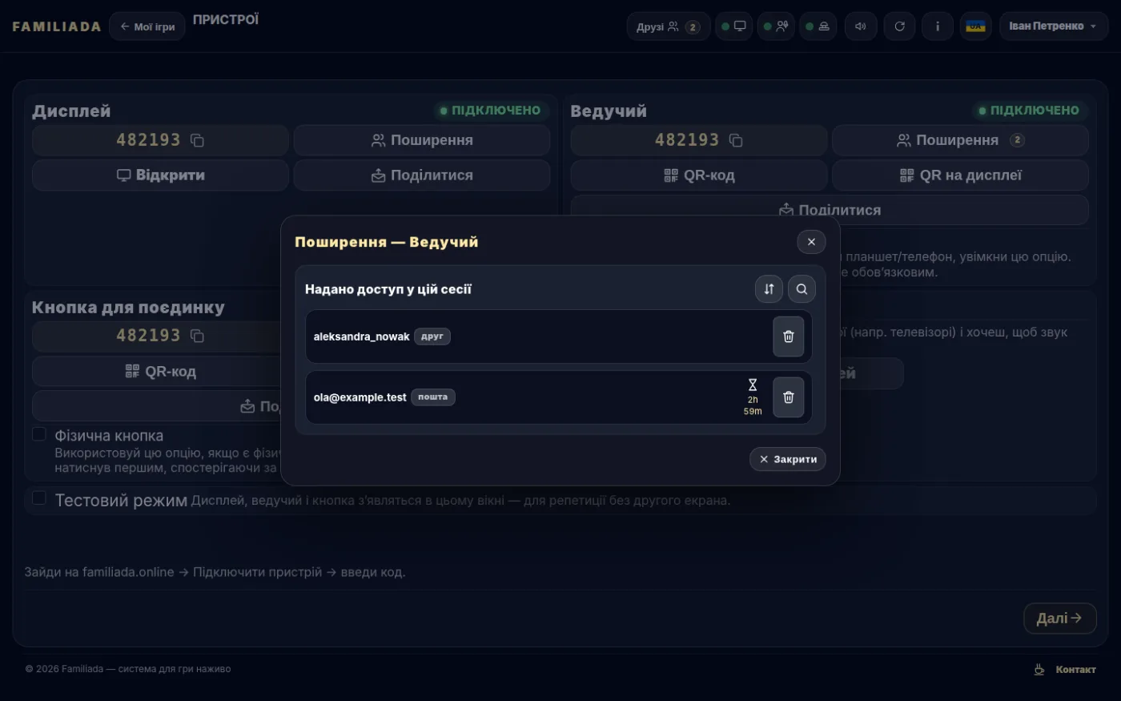The width and height of the screenshot is (1121, 701).
Task: Click QR на дисплеї button
Action: point(960,175)
